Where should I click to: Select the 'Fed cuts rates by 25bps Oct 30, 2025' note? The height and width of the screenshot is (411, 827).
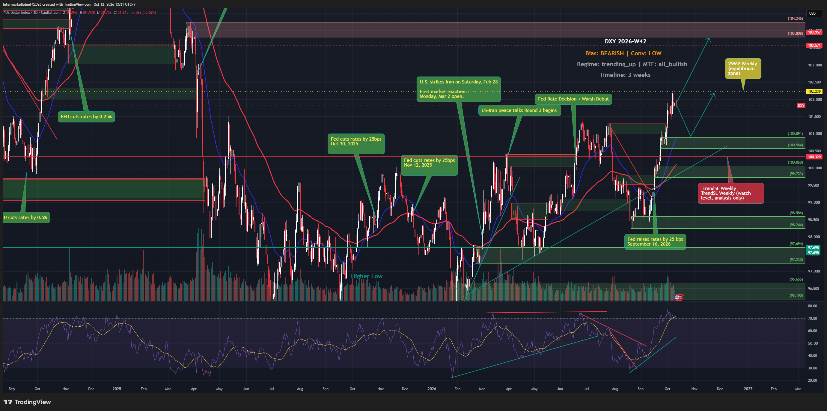(356, 144)
